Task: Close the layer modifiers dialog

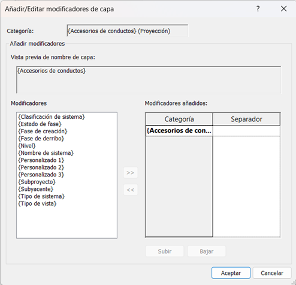Action: click(x=283, y=9)
